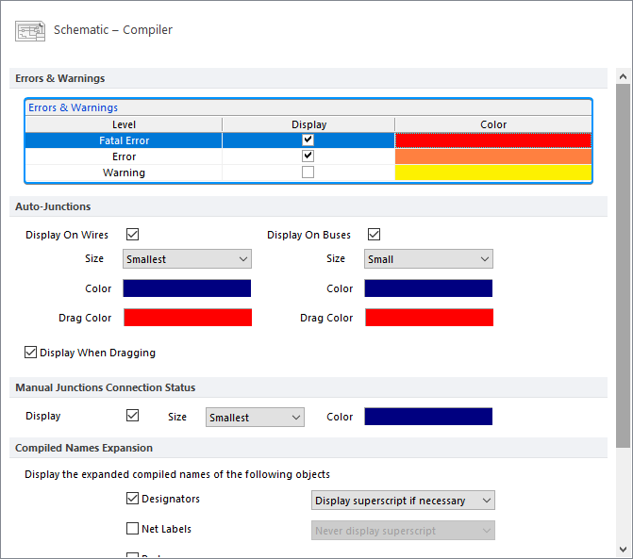This screenshot has width=633, height=559.
Task: Toggle Manual Junctions Display checkbox
Action: click(132, 416)
